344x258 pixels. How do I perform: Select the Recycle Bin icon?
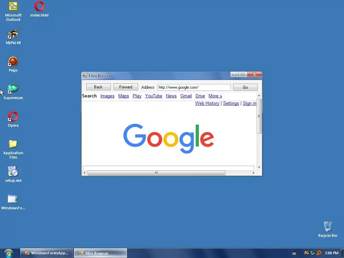pyautogui.click(x=328, y=229)
